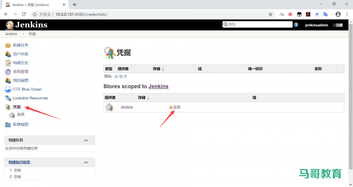Image resolution: width=353 pixels, height=187 pixels.
Task: Click Jenkins breadcrumb link
Action: coord(11,34)
